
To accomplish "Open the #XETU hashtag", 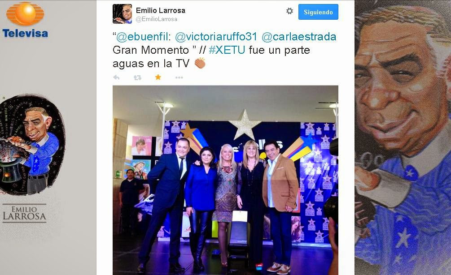I will pos(227,50).
